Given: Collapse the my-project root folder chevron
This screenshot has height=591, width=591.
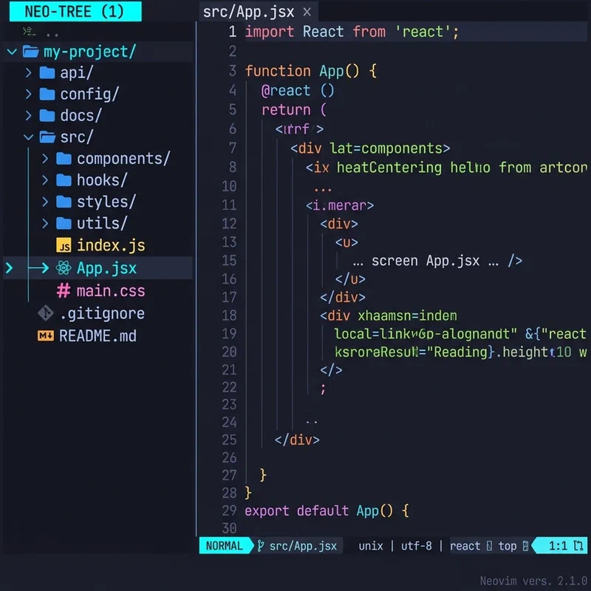Looking at the screenshot, I should click(x=12, y=52).
